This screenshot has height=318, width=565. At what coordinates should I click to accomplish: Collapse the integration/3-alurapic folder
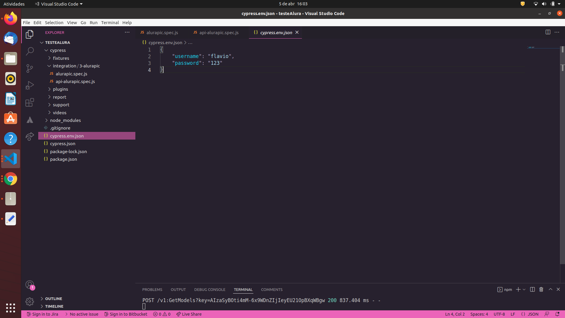click(x=87, y=66)
